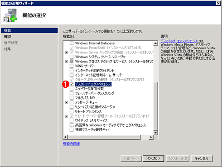This screenshot has height=167, width=222.
Task: Close the 機能の追加ウィザード window
Action: click(218, 3)
